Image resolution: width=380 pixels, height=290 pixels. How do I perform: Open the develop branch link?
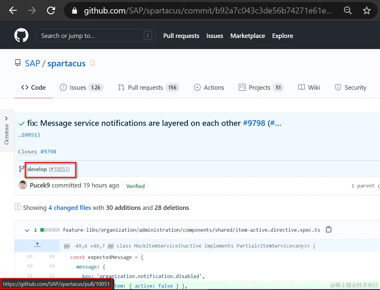[x=37, y=169]
